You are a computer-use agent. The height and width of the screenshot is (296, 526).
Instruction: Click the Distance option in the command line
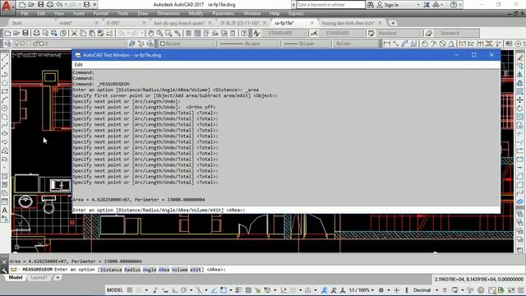tap(111, 270)
